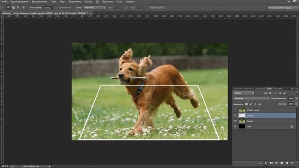Click the smart object filter icon
299x168 pixels.
[285, 93]
